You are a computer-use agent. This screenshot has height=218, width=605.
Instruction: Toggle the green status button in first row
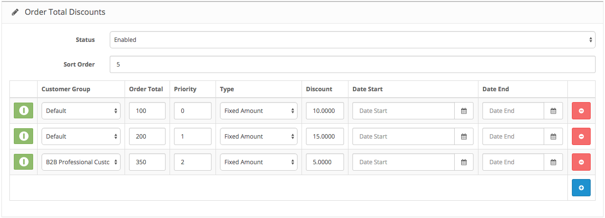point(23,111)
